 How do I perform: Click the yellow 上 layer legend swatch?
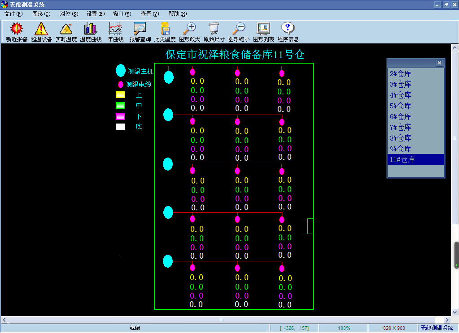coord(120,95)
